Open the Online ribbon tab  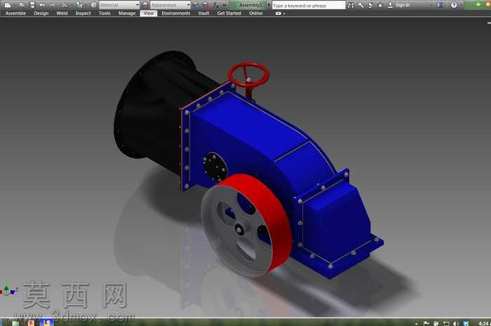pyautogui.click(x=256, y=13)
